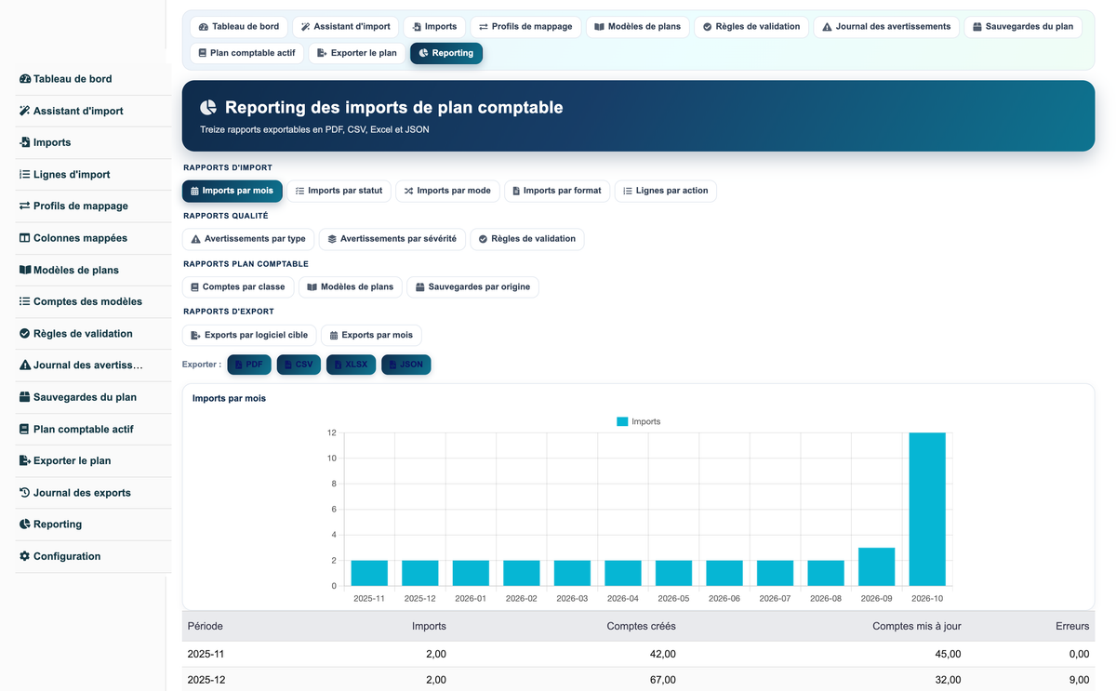Show the Exports par mois report
Screen dimensions: 1116x691
coord(371,335)
